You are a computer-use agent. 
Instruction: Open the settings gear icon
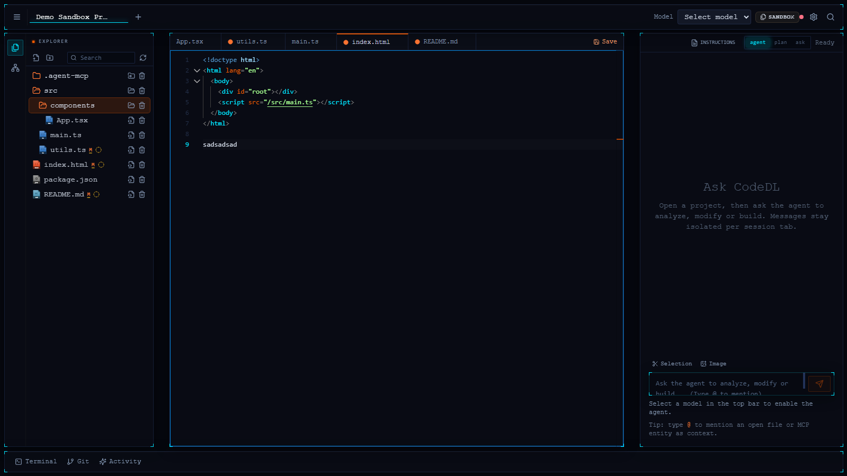(x=814, y=17)
